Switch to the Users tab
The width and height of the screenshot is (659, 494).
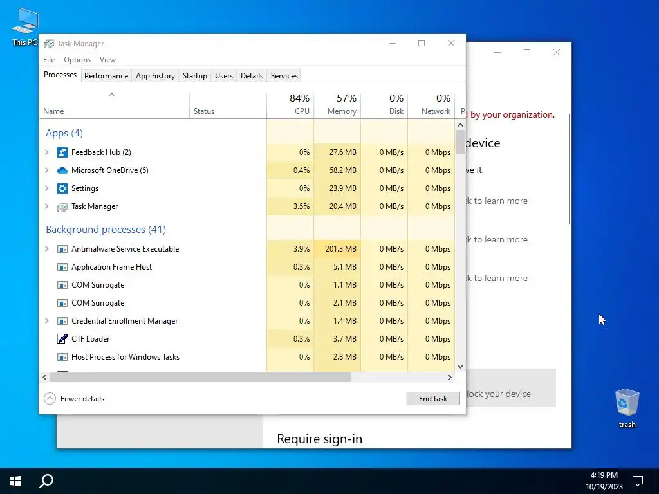tap(223, 76)
